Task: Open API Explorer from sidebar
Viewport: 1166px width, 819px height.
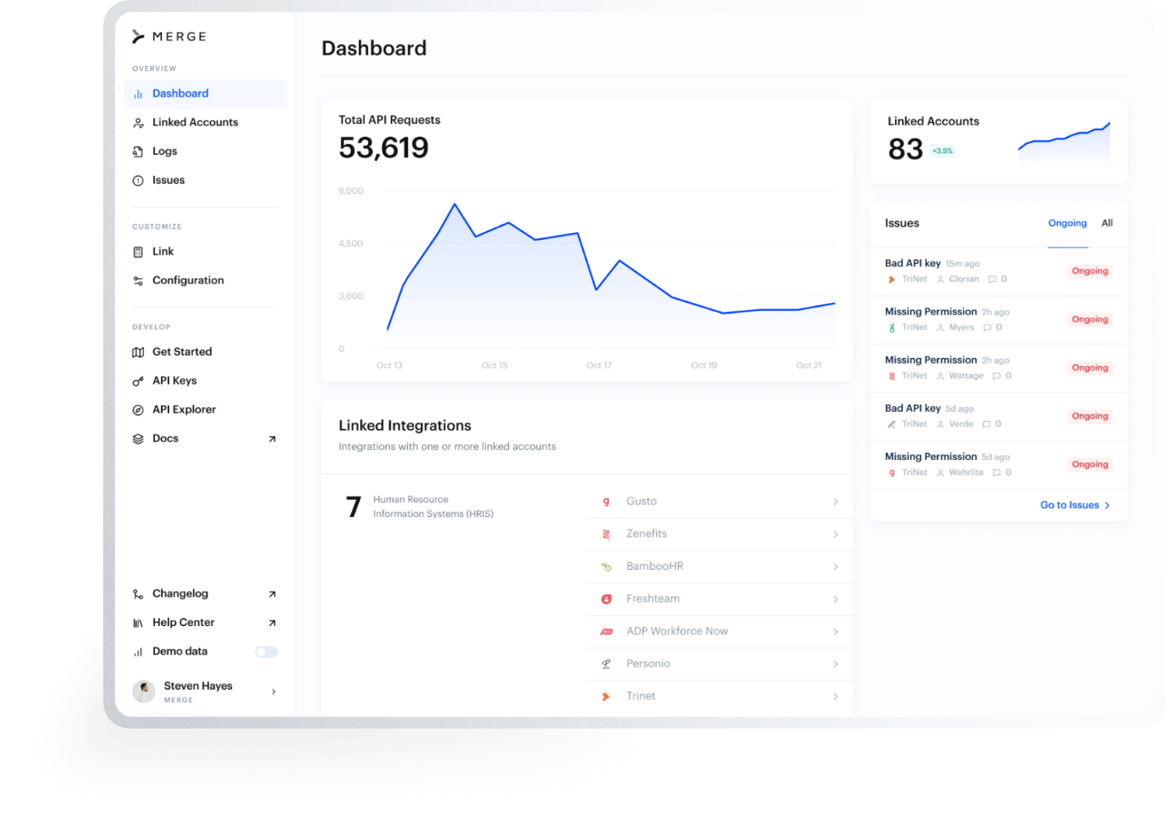Action: coord(205,410)
